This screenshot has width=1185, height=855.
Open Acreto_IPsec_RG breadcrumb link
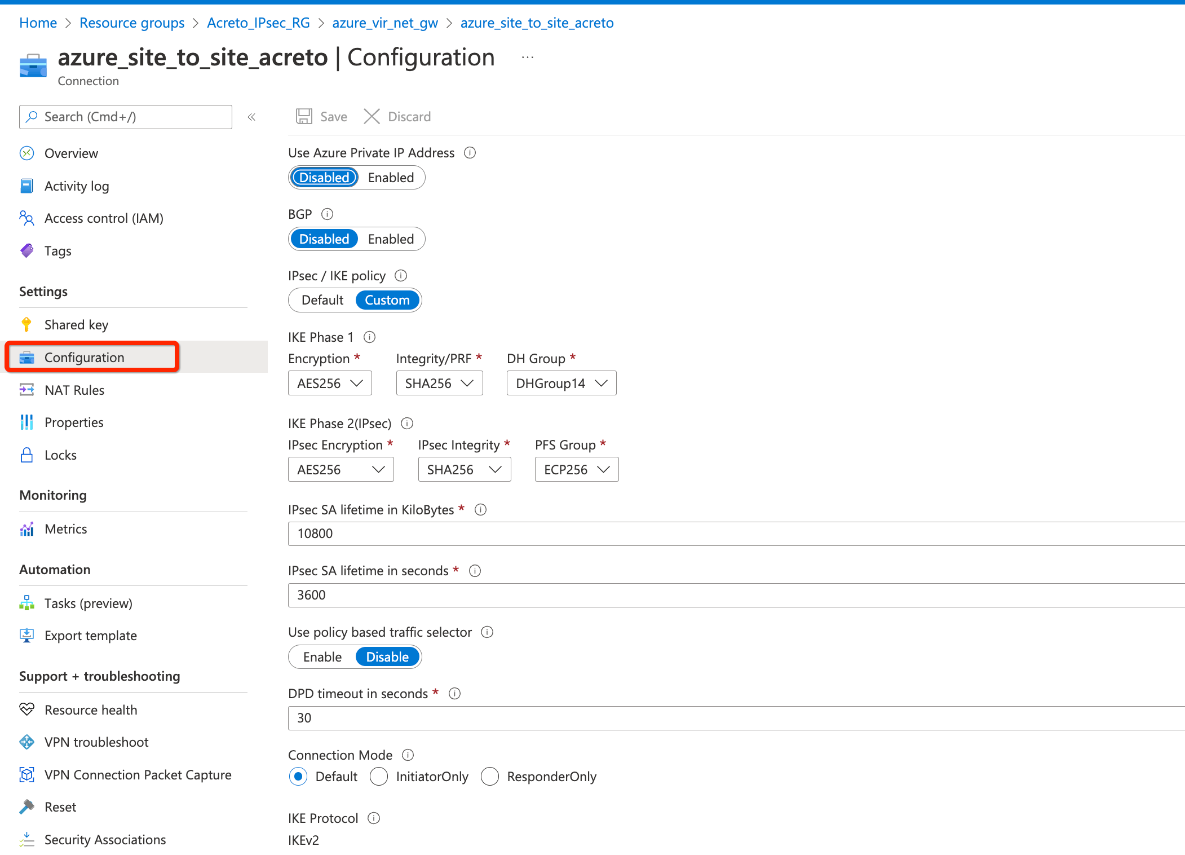click(x=258, y=23)
